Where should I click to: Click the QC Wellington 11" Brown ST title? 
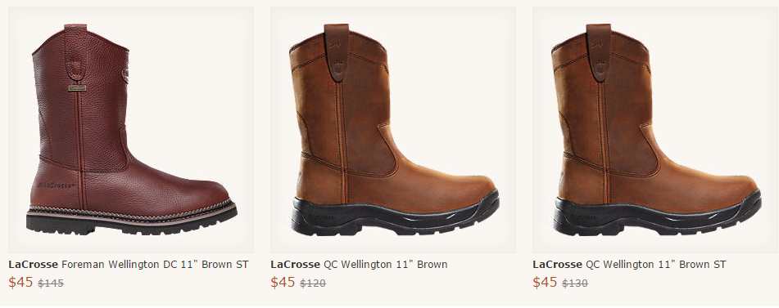click(x=629, y=265)
